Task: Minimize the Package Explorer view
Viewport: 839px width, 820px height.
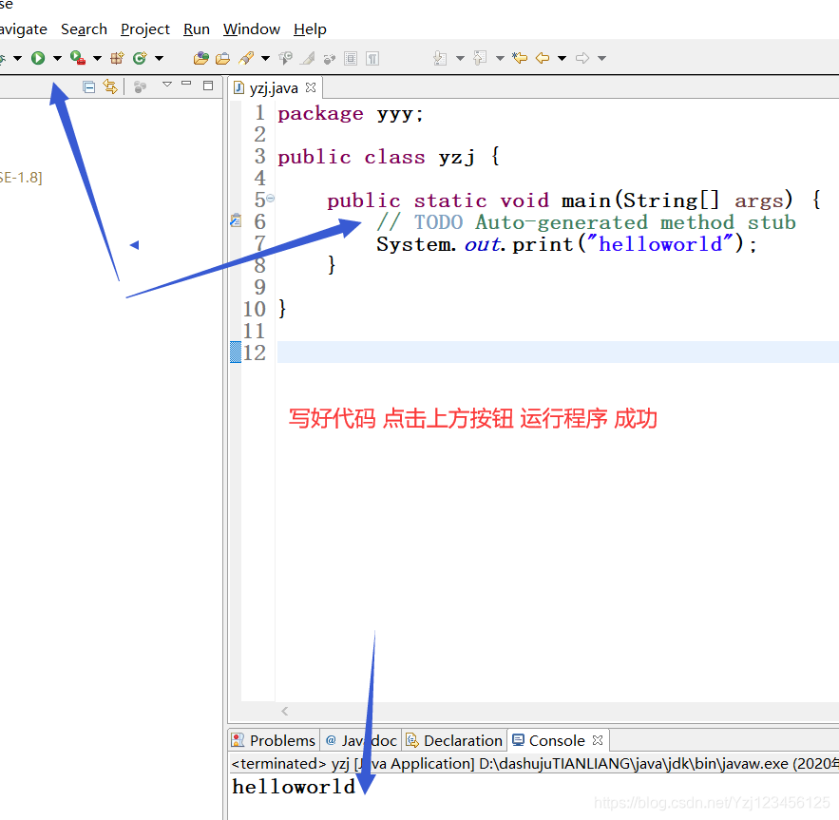Action: click(x=186, y=84)
